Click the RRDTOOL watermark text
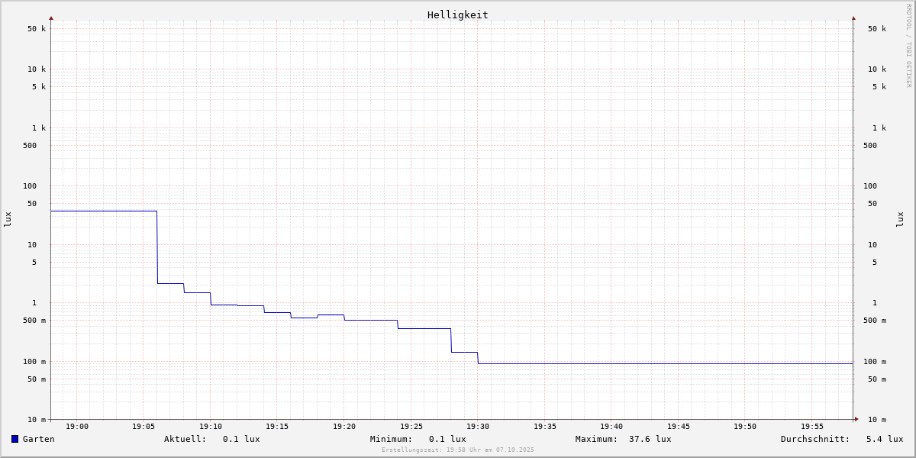This screenshot has height=458, width=916. pos(908,45)
